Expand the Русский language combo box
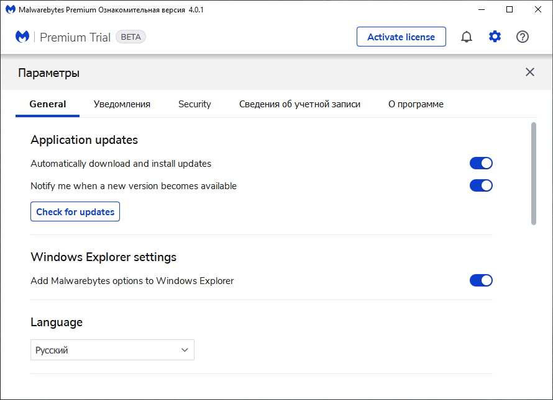Viewport: 553px width, 400px height. point(184,350)
